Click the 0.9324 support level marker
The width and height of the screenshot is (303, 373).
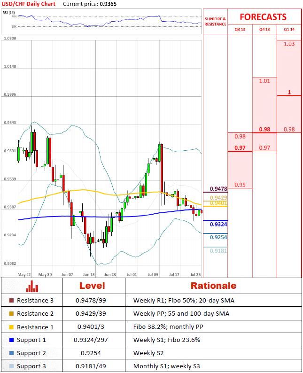click(x=218, y=225)
